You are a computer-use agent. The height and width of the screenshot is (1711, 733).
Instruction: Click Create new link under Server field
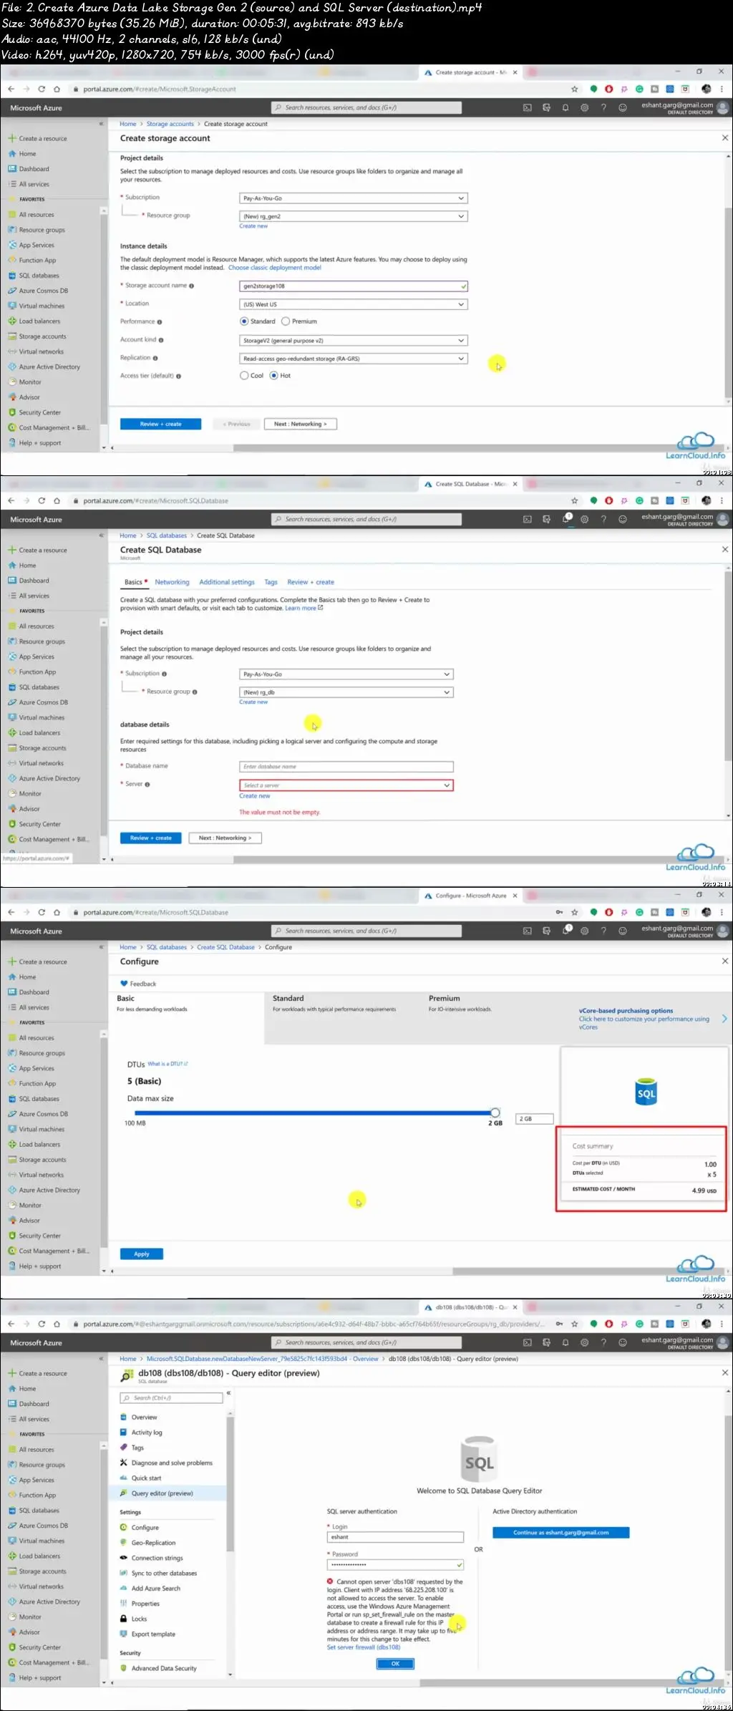(x=255, y=796)
